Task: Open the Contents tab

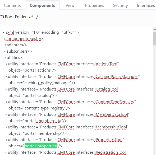Action: click(x=12, y=6)
